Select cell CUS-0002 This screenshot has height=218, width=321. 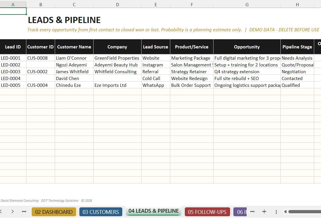coord(41,72)
